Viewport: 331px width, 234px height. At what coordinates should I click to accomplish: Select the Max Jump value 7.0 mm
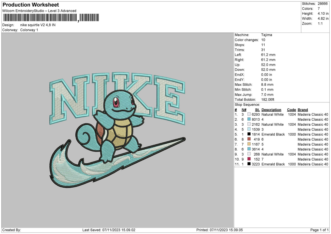(x=267, y=94)
